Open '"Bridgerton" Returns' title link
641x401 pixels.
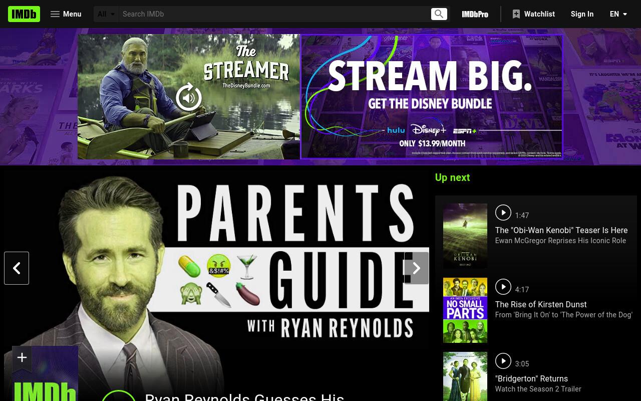[531, 378]
